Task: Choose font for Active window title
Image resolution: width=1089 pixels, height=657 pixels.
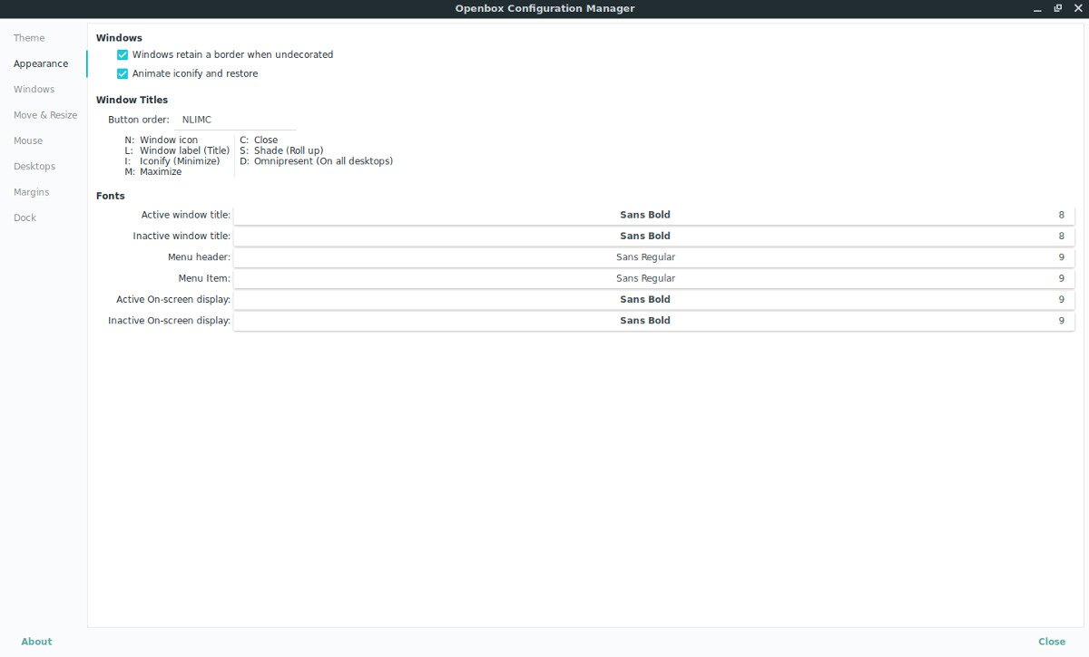Action: tap(653, 215)
